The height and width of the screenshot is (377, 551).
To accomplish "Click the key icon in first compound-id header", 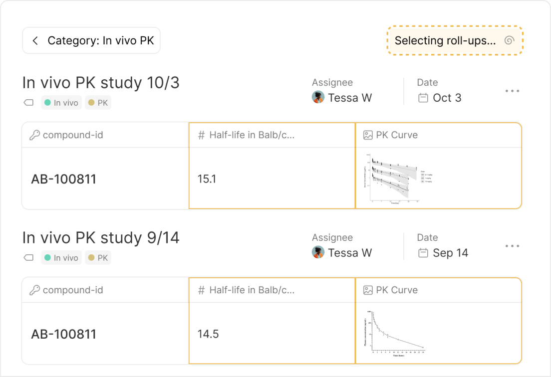I will (x=34, y=135).
